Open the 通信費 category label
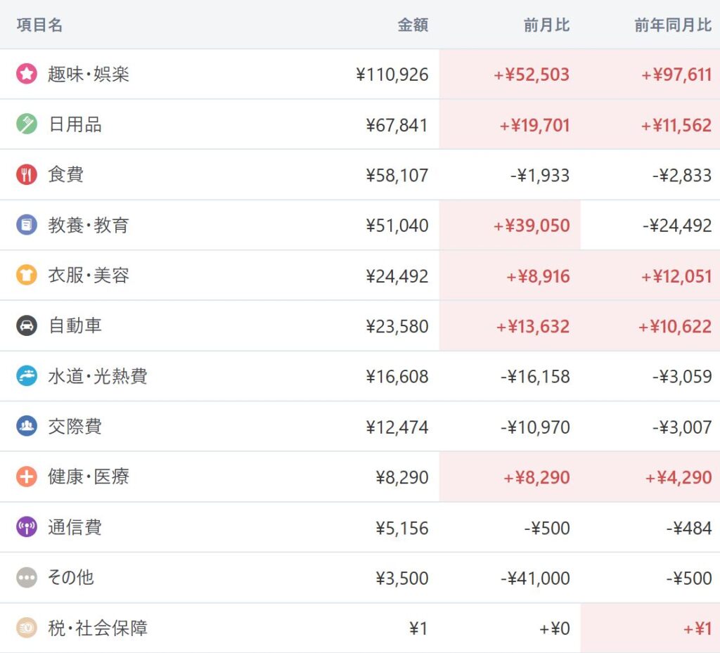The height and width of the screenshot is (653, 720). coord(75,527)
